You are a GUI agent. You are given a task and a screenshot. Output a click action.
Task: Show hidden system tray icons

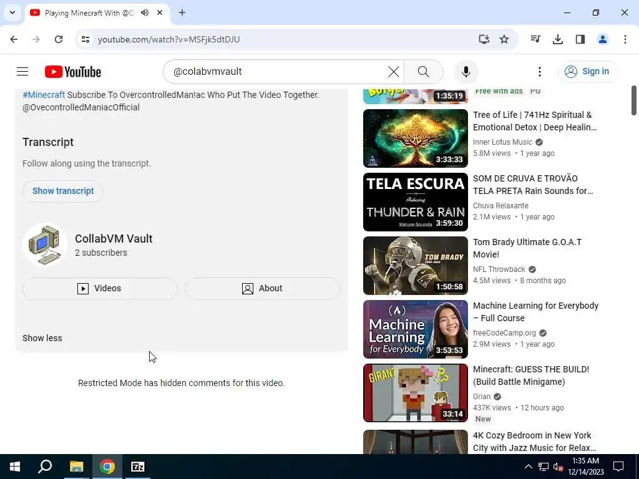528,467
